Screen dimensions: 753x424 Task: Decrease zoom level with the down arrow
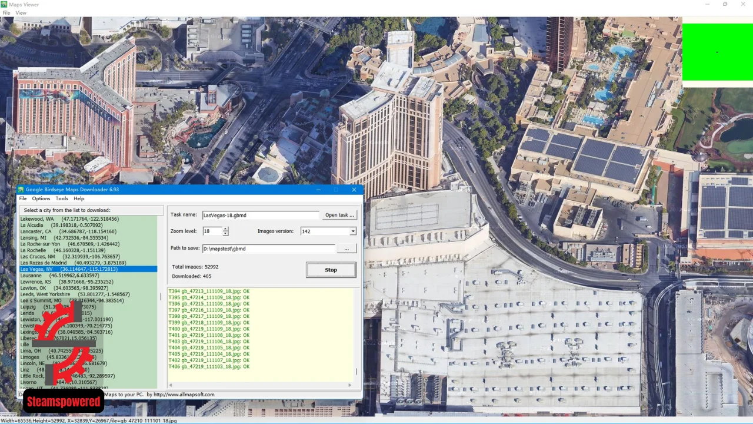point(225,234)
